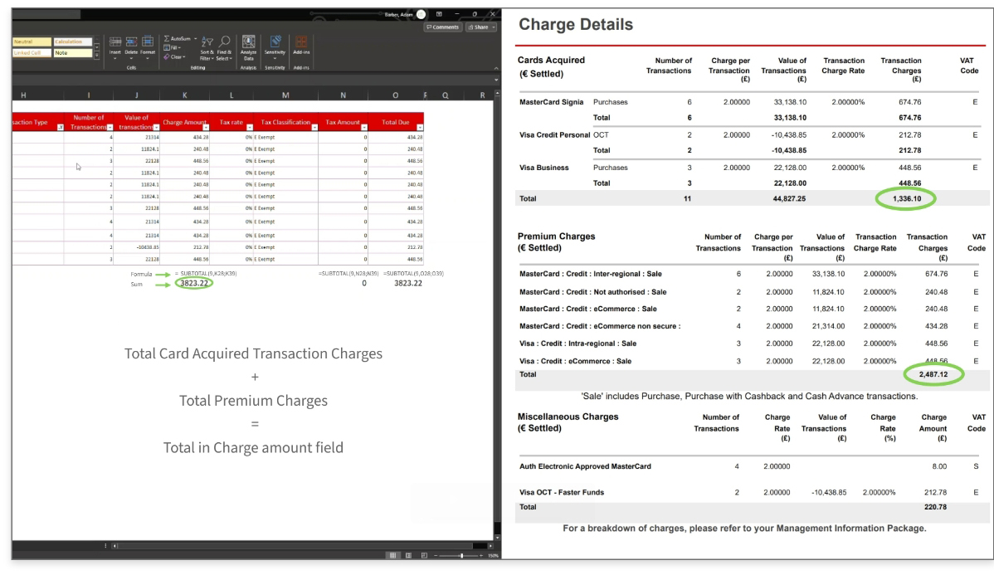This screenshot has width=994, height=575.
Task: Expand the cell styles gallery (More arrow)
Action: click(97, 56)
